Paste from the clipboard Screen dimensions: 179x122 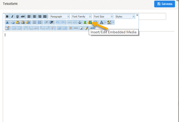[x=17, y=22]
